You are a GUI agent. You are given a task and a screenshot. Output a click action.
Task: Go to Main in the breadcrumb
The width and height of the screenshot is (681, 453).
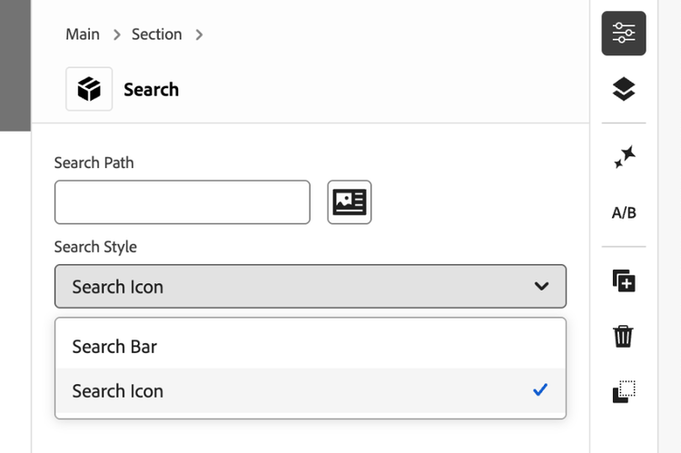pyautogui.click(x=83, y=34)
